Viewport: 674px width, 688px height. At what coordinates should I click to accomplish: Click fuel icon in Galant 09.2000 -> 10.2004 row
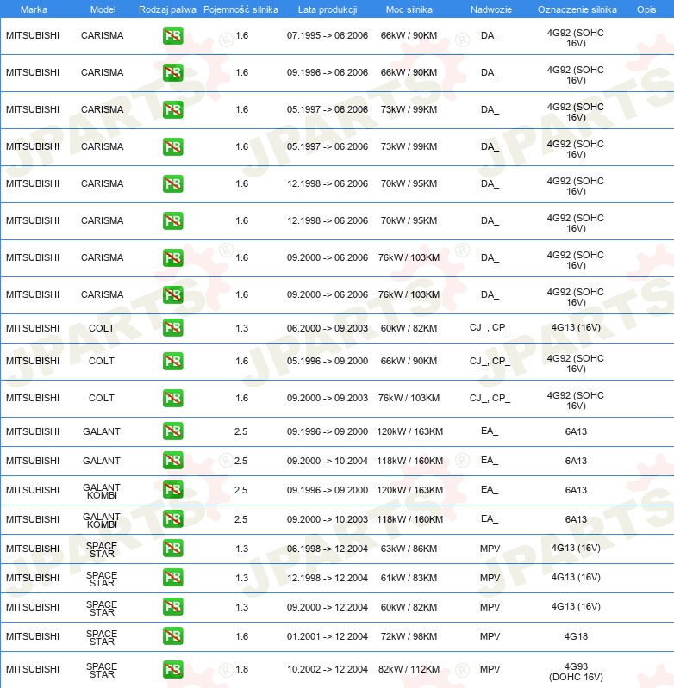pyautogui.click(x=173, y=461)
